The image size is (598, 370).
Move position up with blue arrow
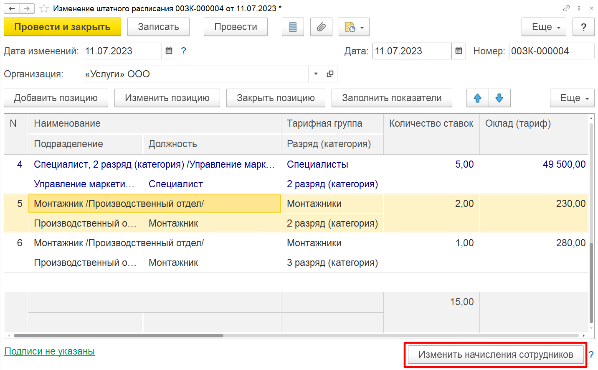477,98
